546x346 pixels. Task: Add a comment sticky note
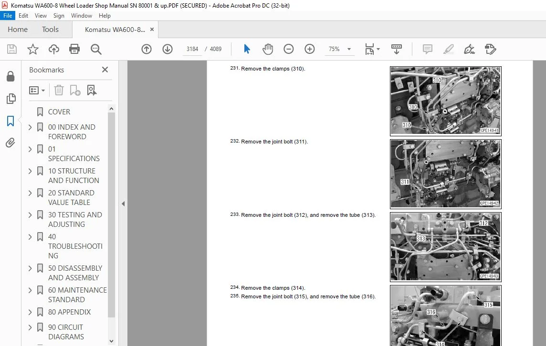pyautogui.click(x=428, y=49)
